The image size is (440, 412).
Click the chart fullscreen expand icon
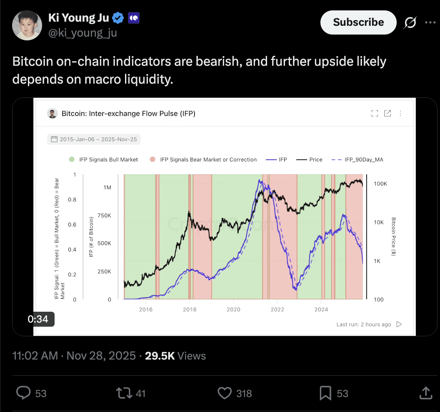pos(375,113)
